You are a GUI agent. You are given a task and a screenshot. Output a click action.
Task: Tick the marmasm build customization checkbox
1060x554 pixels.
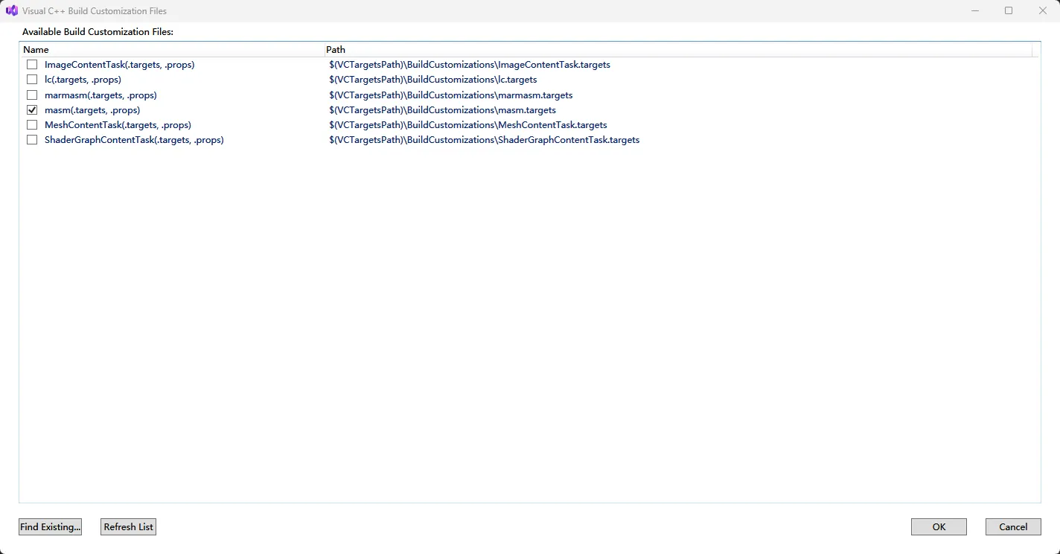point(32,95)
